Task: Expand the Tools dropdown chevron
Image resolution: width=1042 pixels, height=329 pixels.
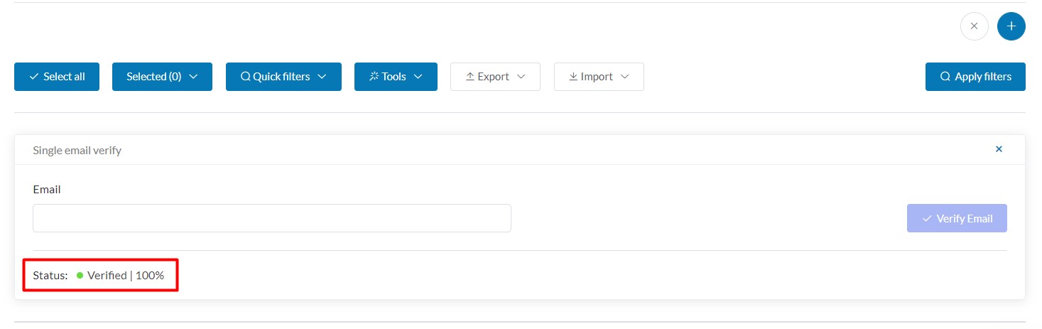Action: click(418, 77)
